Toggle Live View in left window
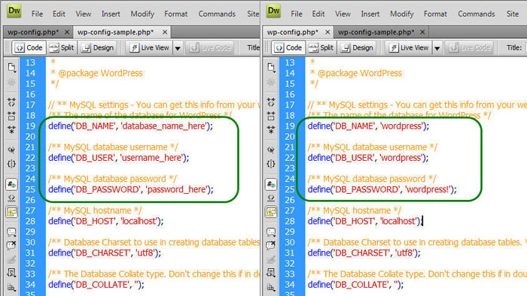 (150, 48)
